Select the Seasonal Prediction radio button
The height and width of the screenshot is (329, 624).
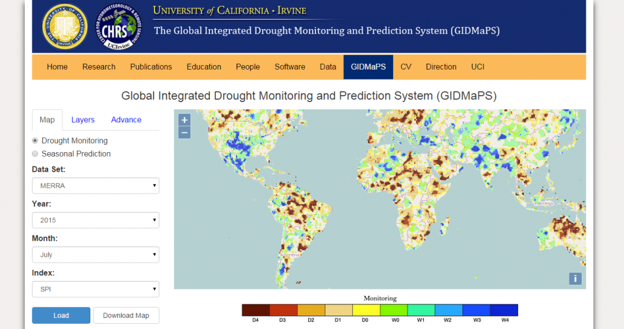pos(35,153)
